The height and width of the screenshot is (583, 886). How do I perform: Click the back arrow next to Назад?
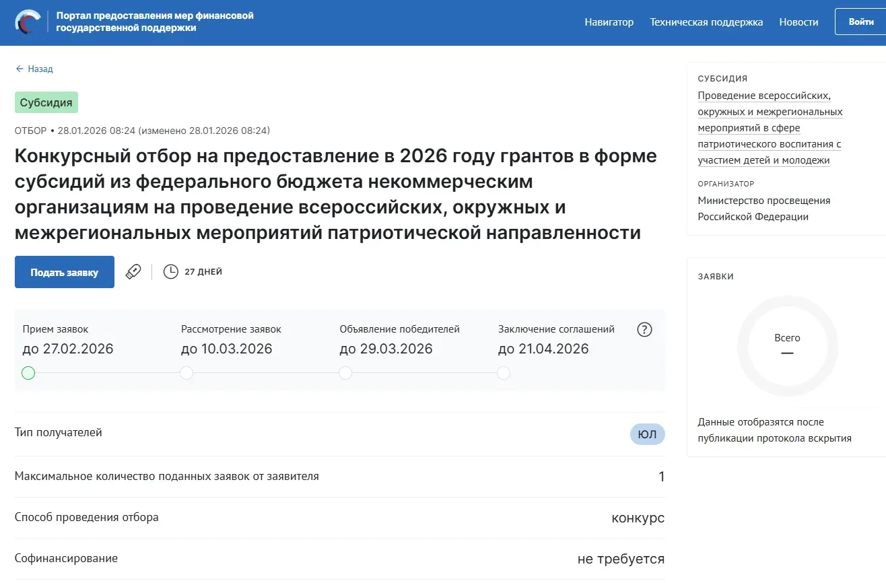tap(20, 69)
